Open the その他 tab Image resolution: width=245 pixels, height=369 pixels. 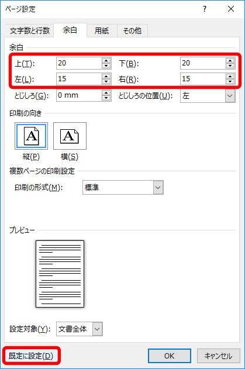point(132,30)
